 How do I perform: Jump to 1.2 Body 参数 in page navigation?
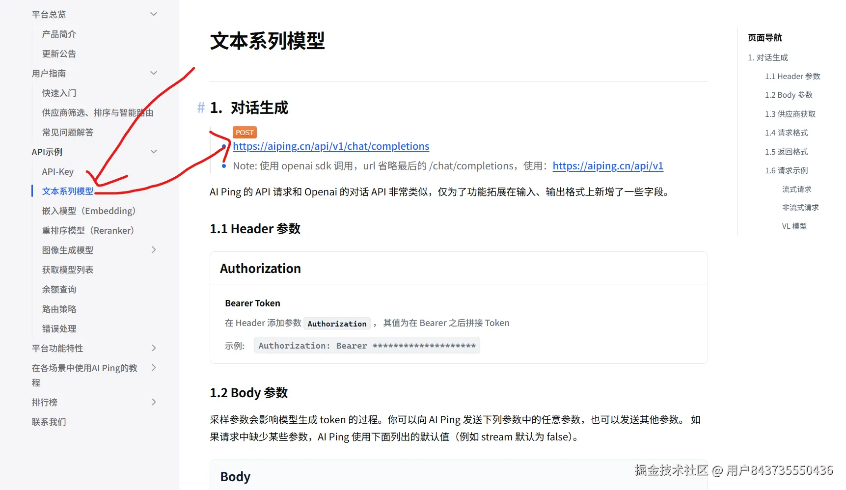coord(789,95)
